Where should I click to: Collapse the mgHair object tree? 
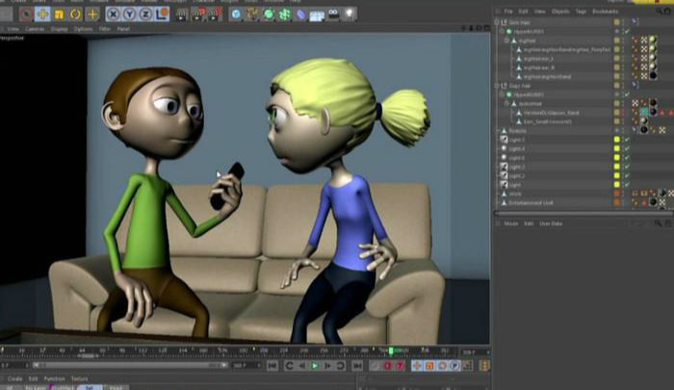pos(506,40)
